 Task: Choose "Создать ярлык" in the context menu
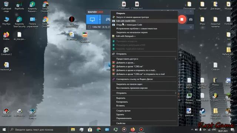(x=144, y=111)
